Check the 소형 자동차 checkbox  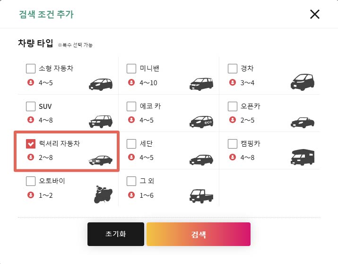[31, 69]
